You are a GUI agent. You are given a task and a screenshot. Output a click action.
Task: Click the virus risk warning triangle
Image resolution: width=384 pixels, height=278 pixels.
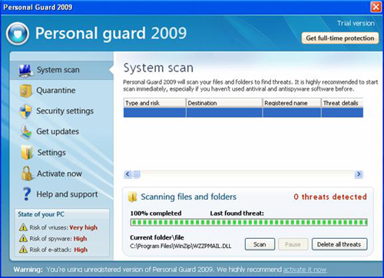point(23,227)
